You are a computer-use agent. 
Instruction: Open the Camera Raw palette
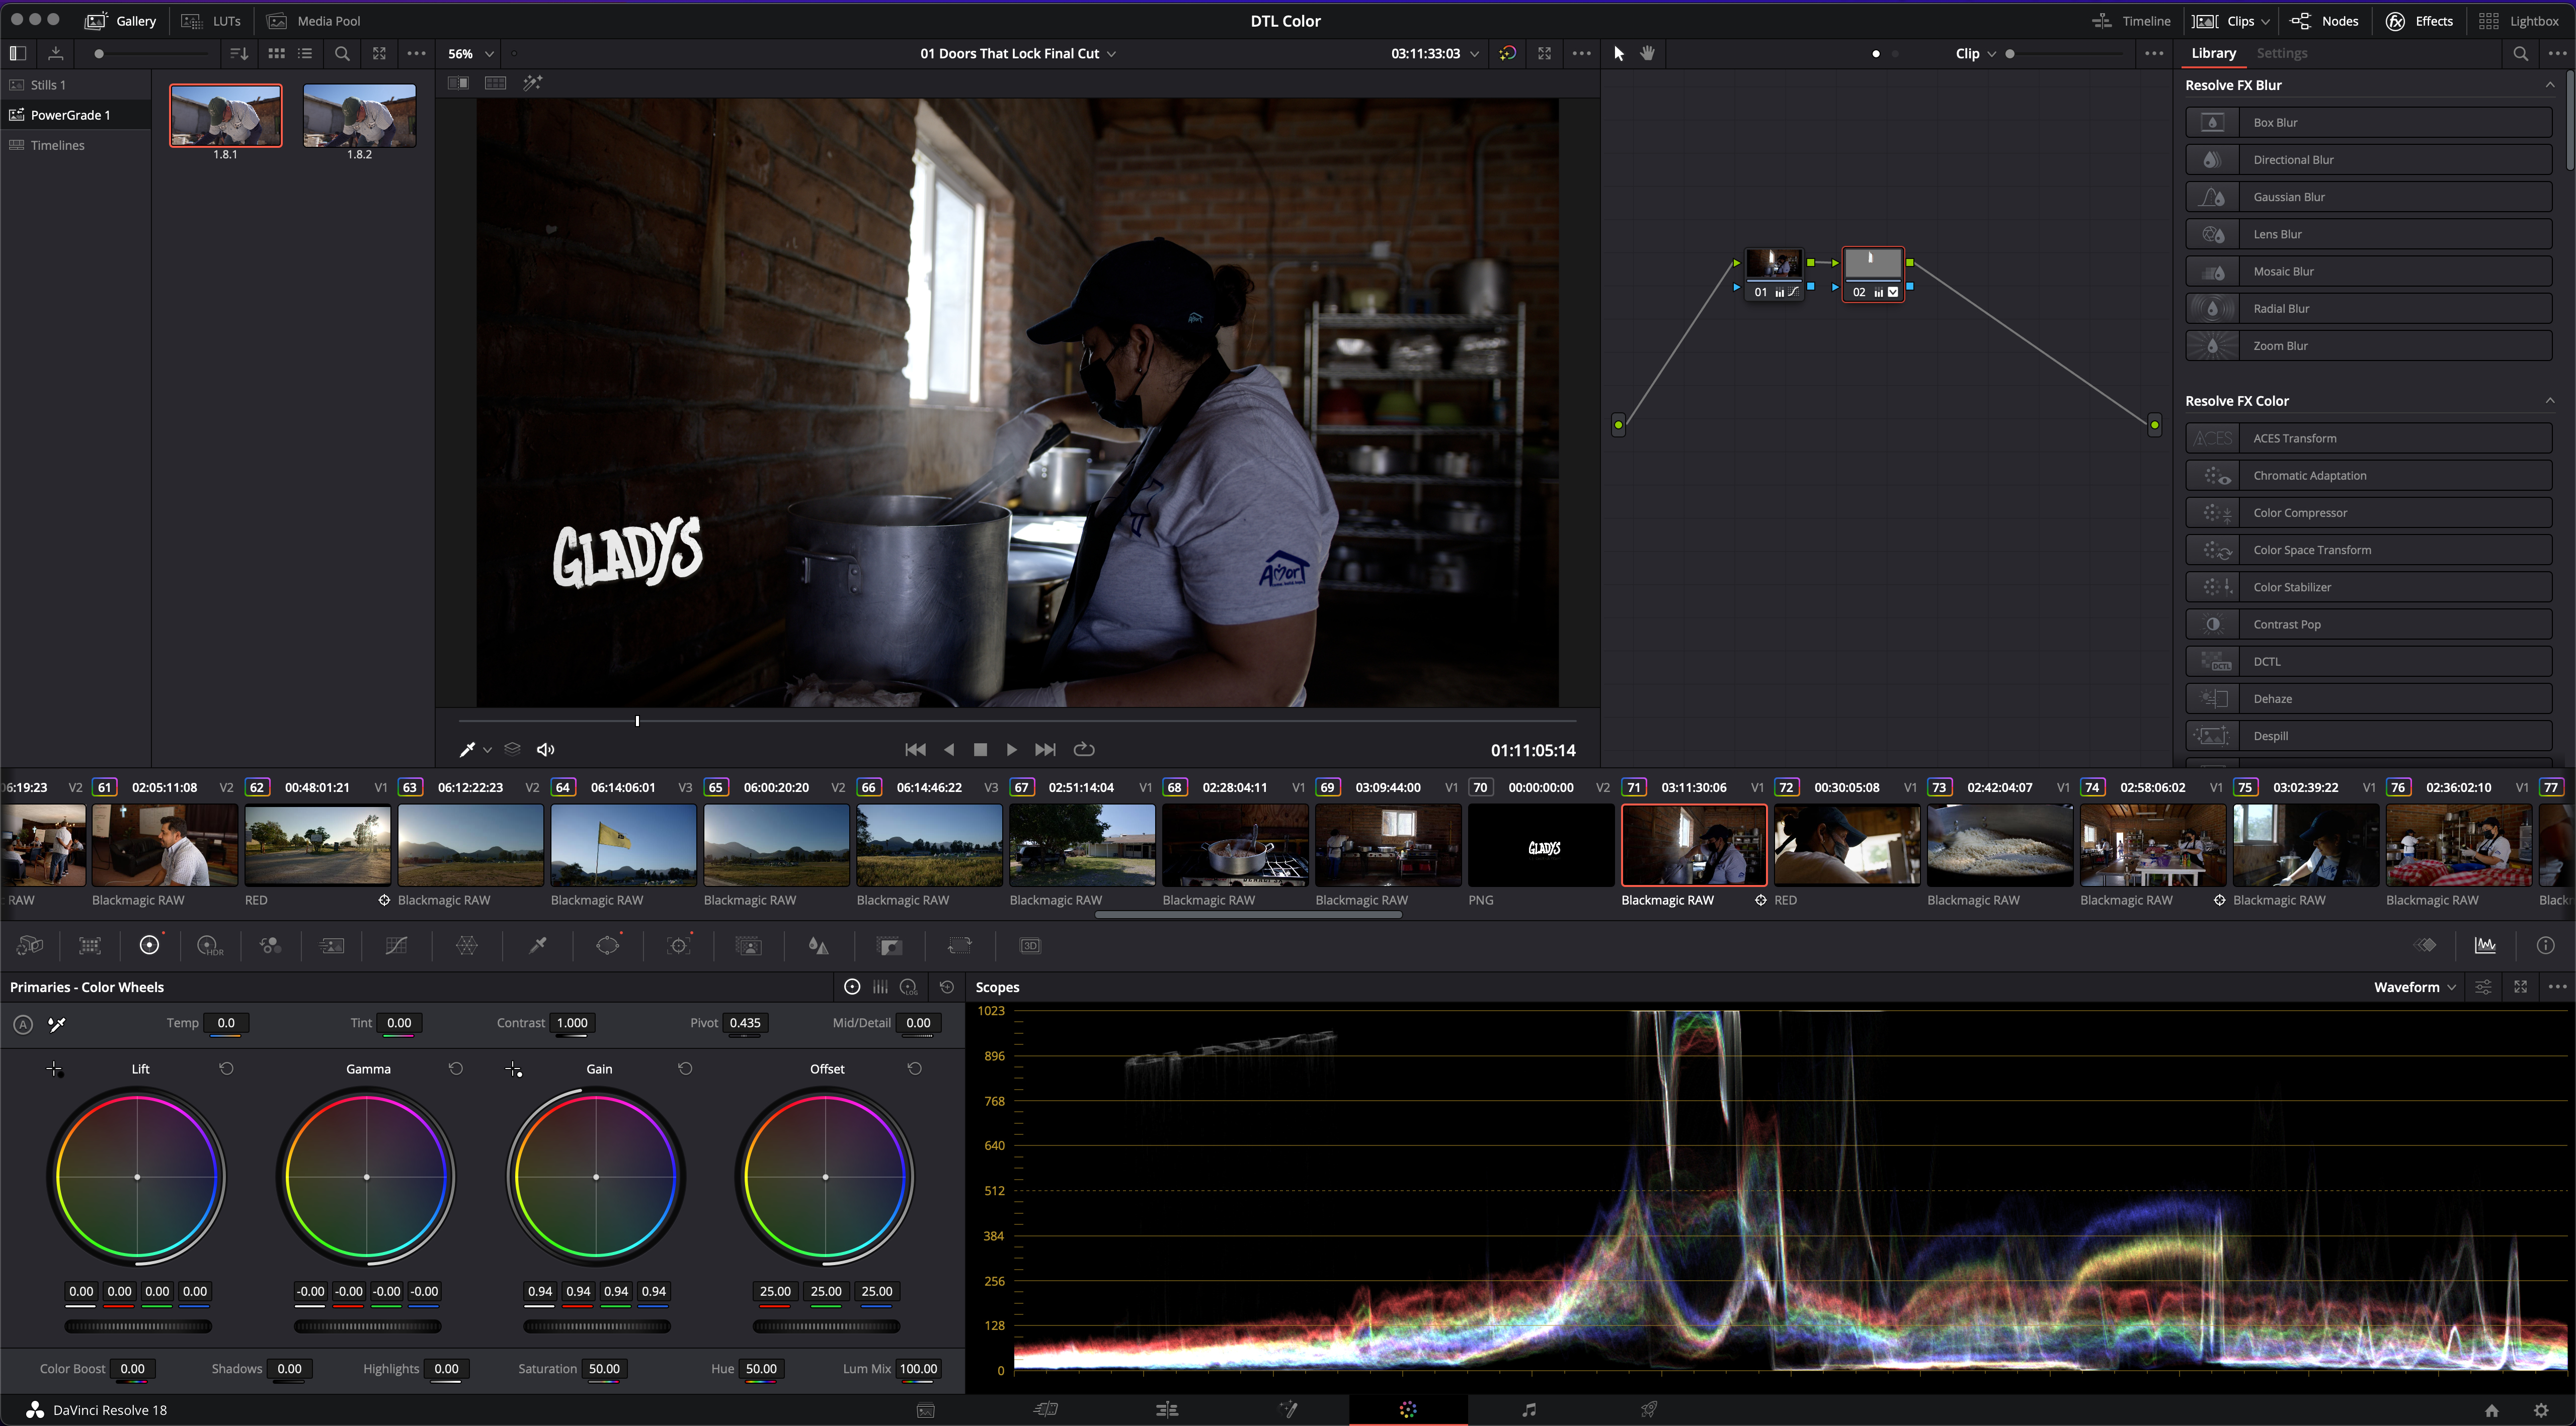coord(30,945)
